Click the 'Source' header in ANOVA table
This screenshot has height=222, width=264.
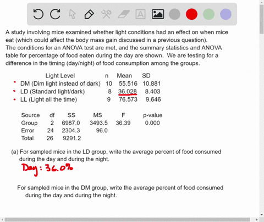[x=30, y=115]
